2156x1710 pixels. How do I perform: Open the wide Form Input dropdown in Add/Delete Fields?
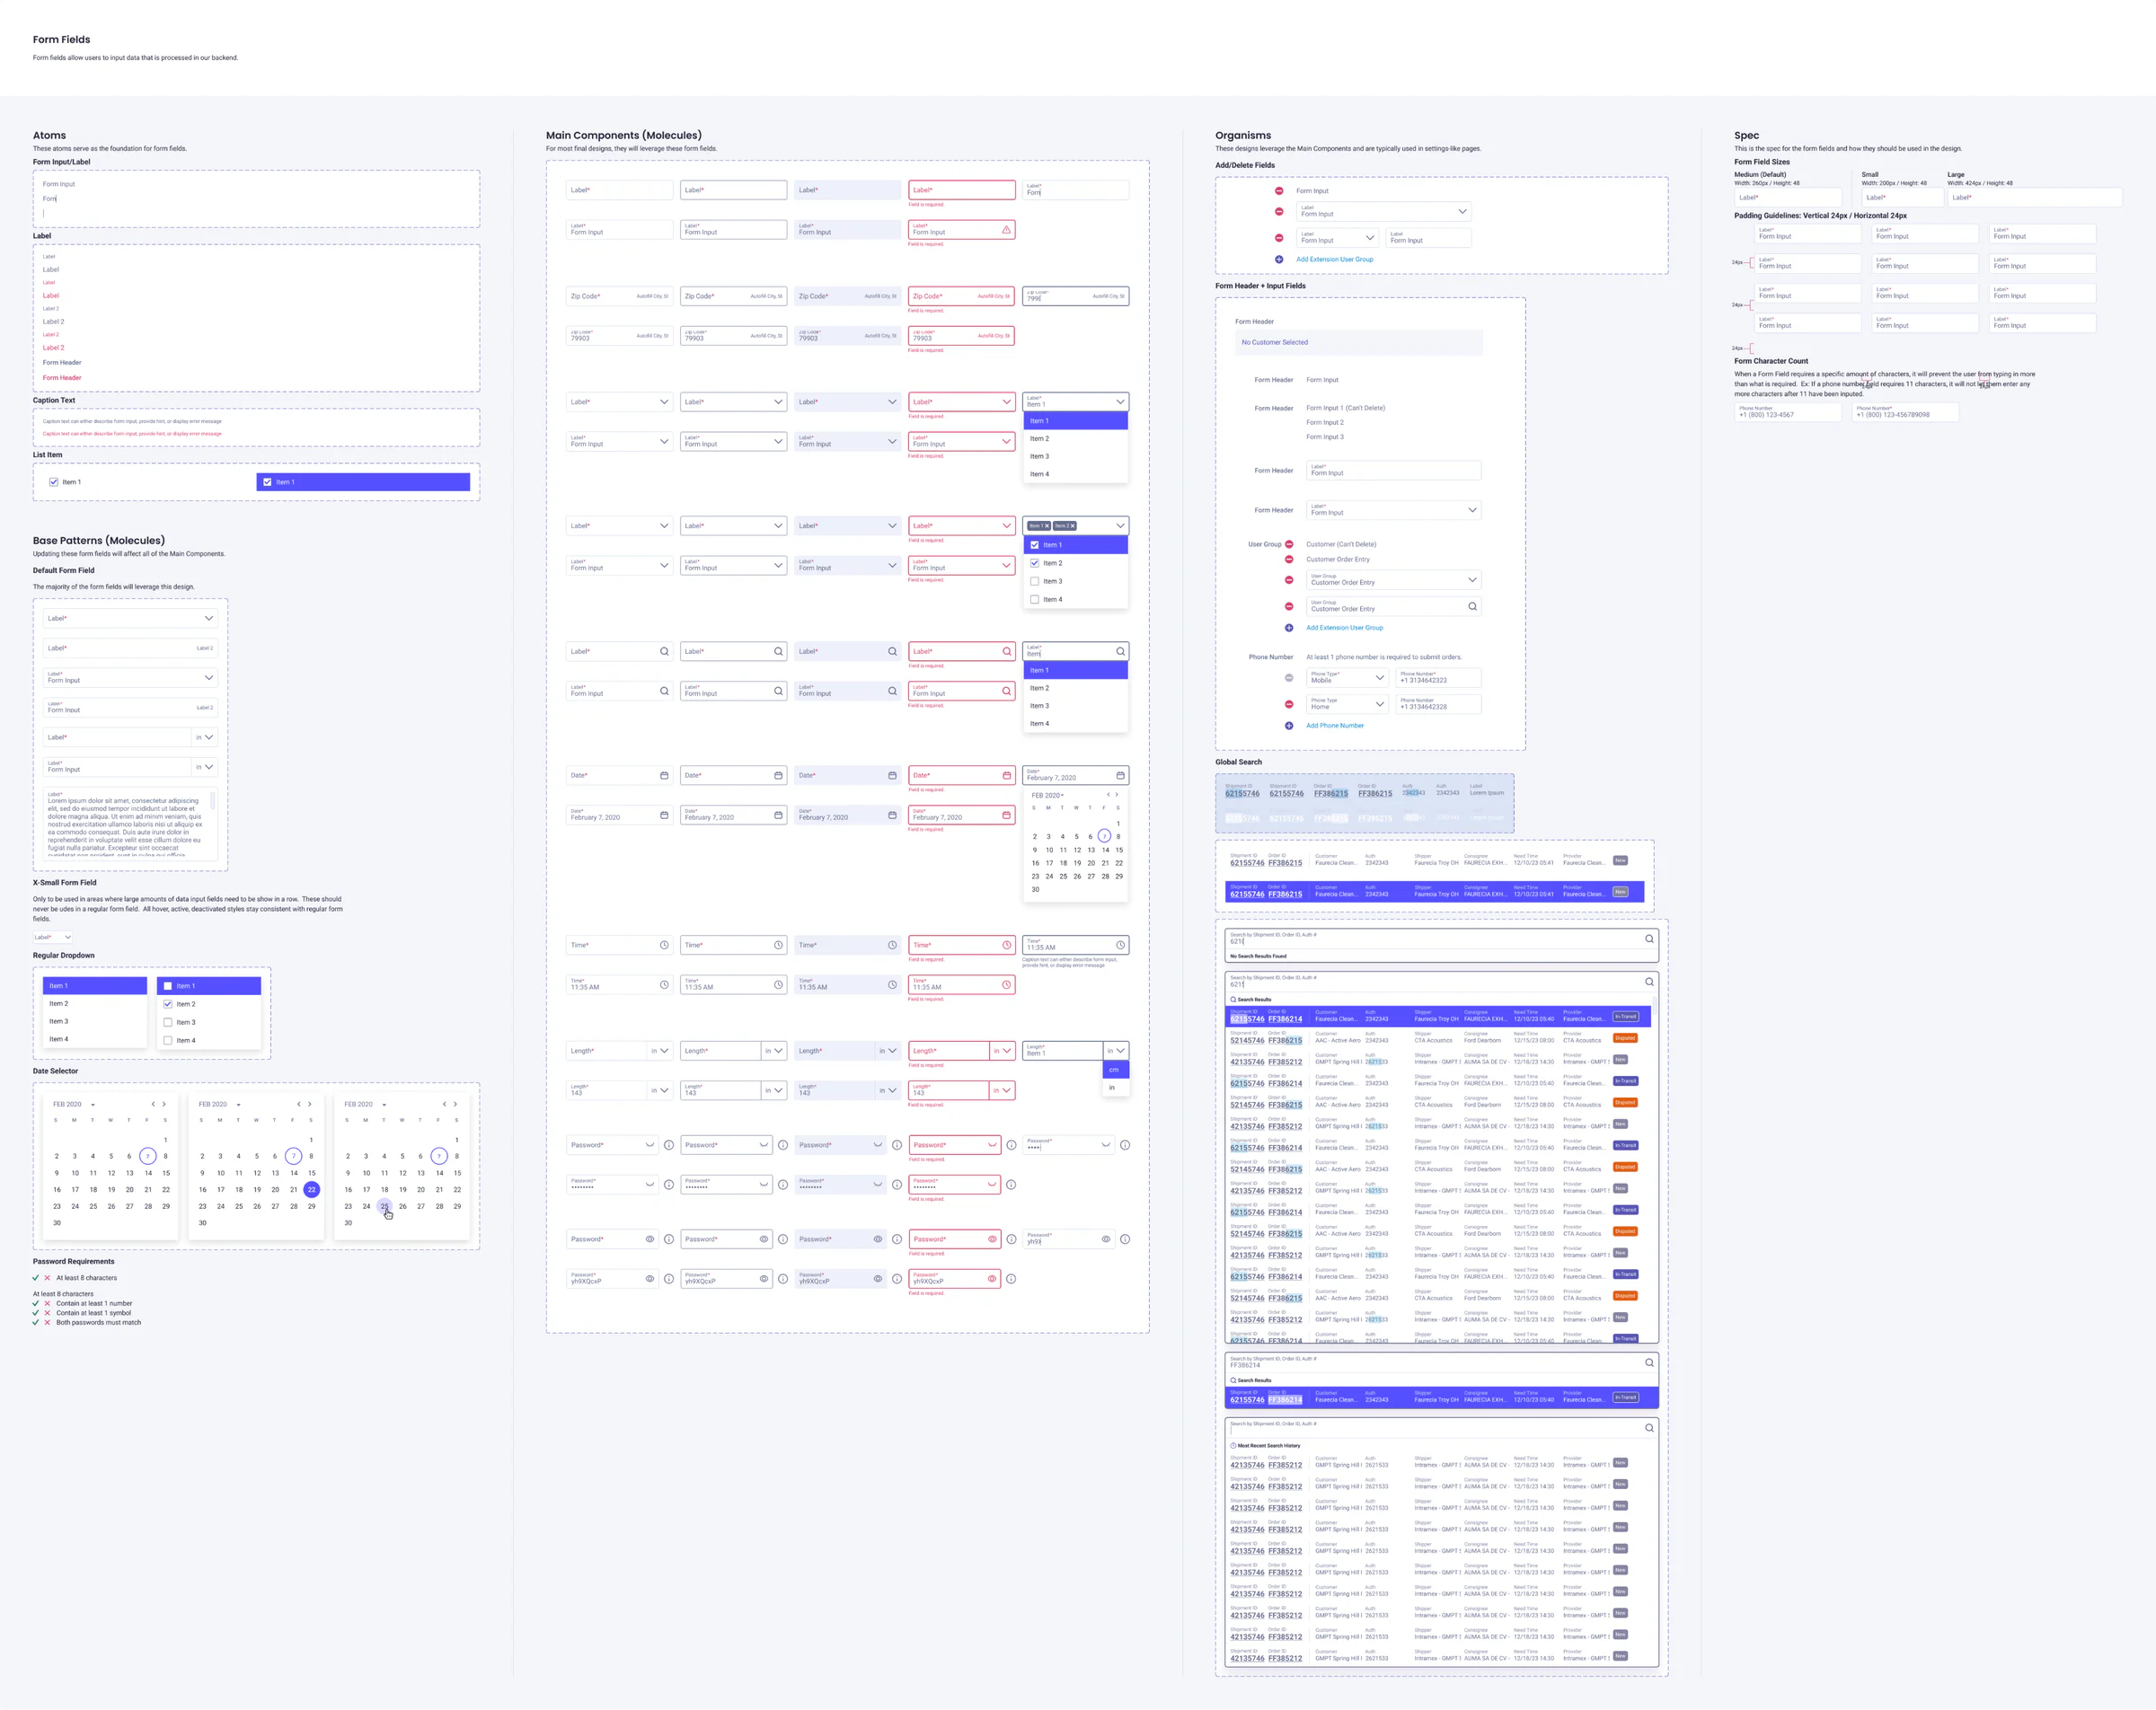click(1383, 211)
